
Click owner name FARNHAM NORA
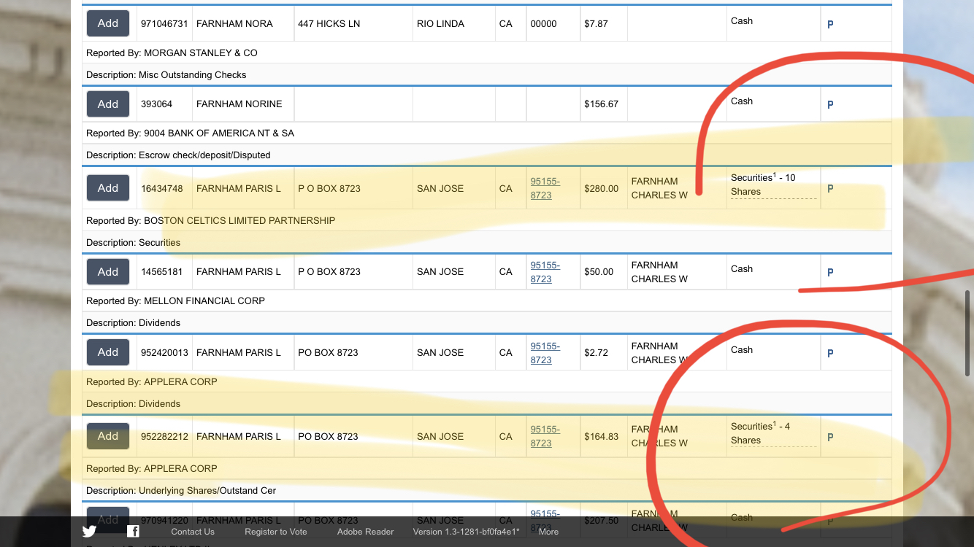(x=234, y=24)
